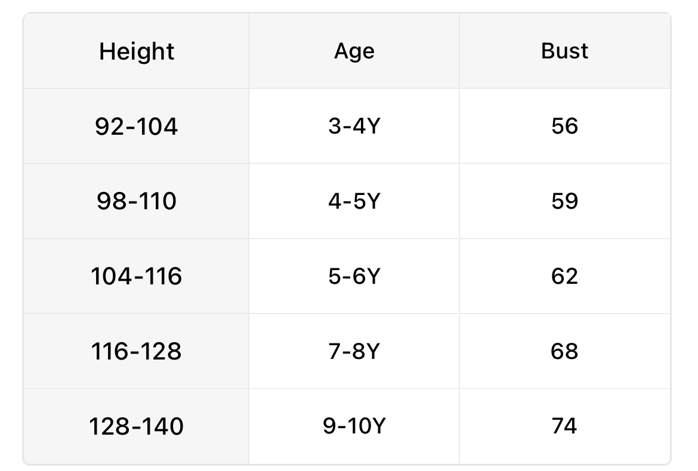Select the age range for height 104-116

(x=354, y=277)
